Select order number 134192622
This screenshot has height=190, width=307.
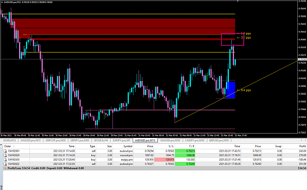pos(14,164)
